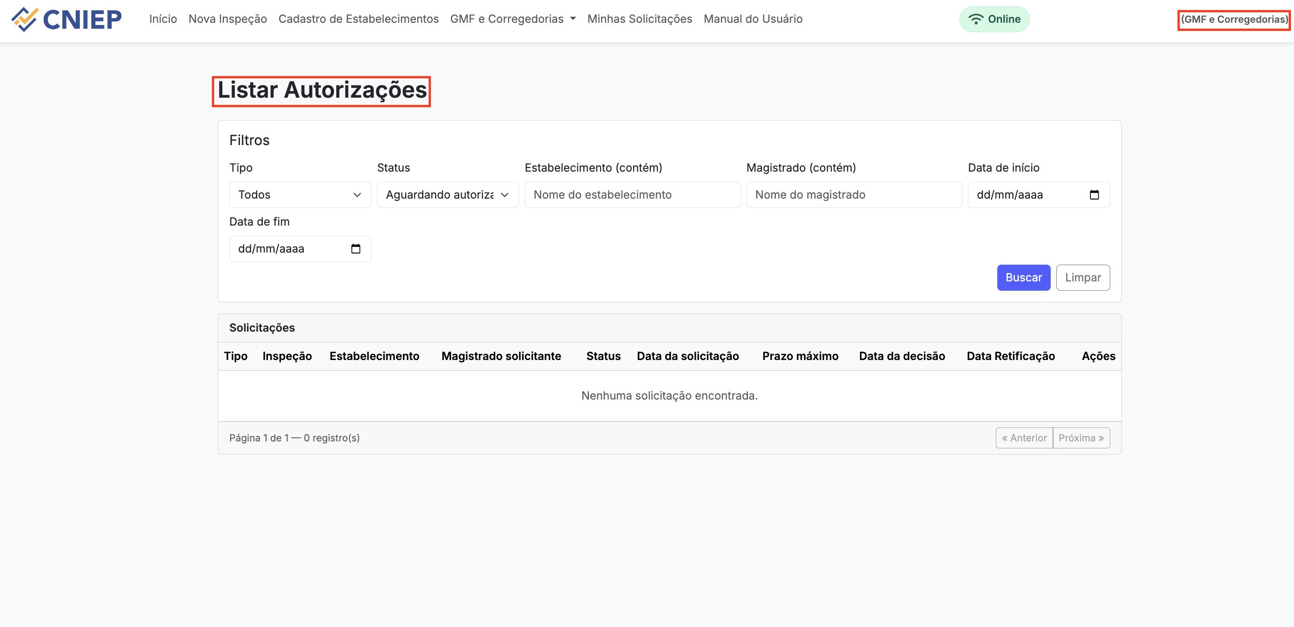The width and height of the screenshot is (1294, 627).
Task: Expand the GMF e Corregedorias nav menu
Action: pos(513,19)
